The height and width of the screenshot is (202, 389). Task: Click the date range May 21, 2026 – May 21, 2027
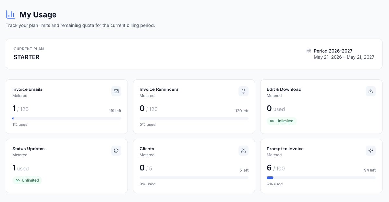344,57
